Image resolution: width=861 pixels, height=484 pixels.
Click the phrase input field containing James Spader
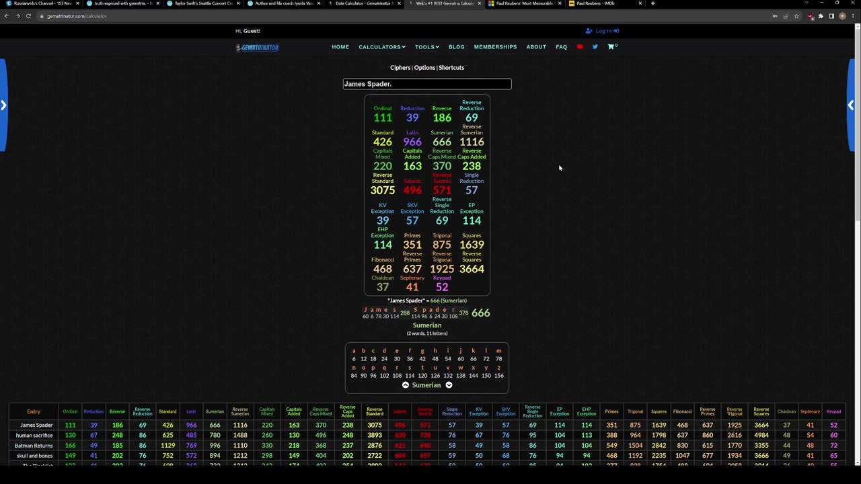(x=427, y=84)
